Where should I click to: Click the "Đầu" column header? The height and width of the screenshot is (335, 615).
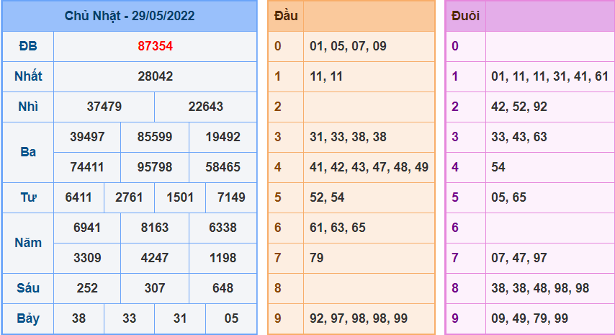click(x=286, y=16)
